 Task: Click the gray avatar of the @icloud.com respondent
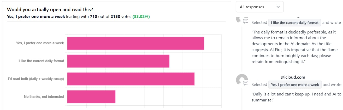pyautogui.click(x=241, y=80)
